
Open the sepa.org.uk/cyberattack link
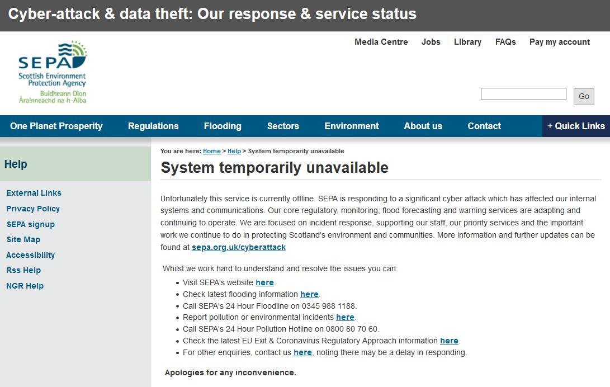tap(239, 247)
